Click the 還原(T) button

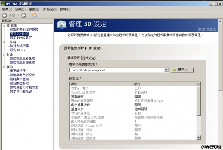coord(182,70)
